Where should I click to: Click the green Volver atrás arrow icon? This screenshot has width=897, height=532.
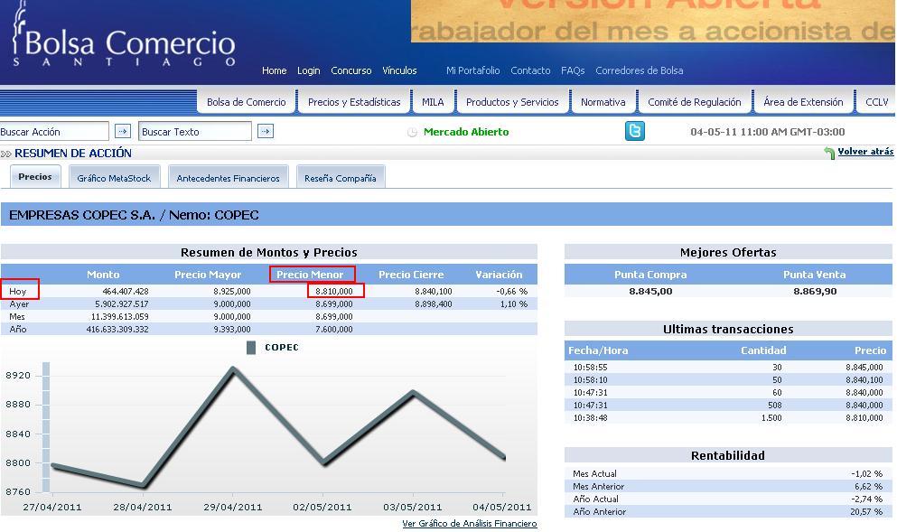829,154
